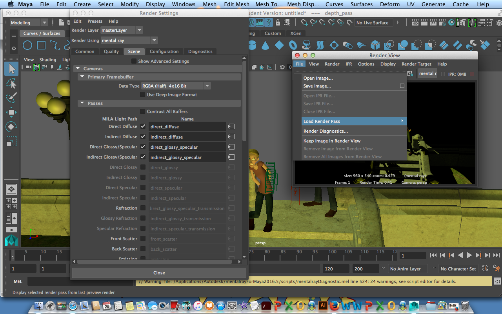The image size is (502, 314).
Task: Uncheck the Direct Diffuse pass
Action: 143,126
